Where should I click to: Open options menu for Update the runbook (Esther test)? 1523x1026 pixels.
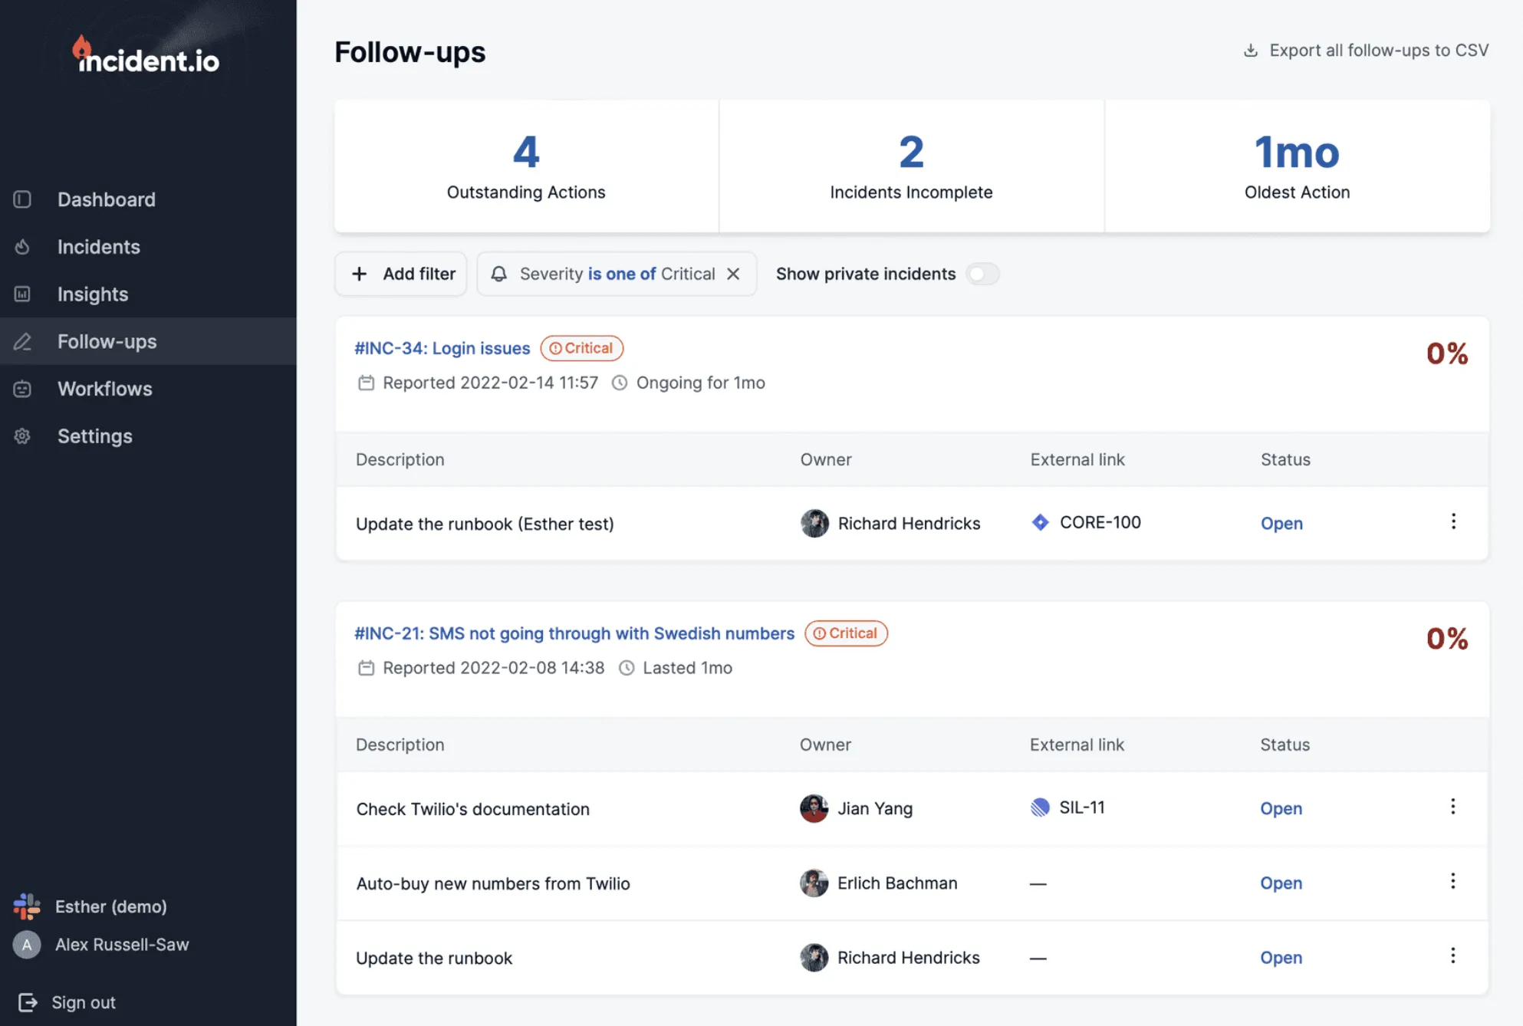pos(1453,521)
